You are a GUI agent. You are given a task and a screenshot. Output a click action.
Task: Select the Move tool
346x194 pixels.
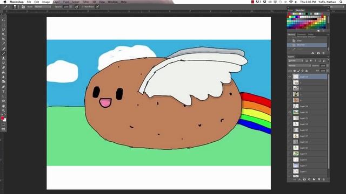tap(3, 20)
